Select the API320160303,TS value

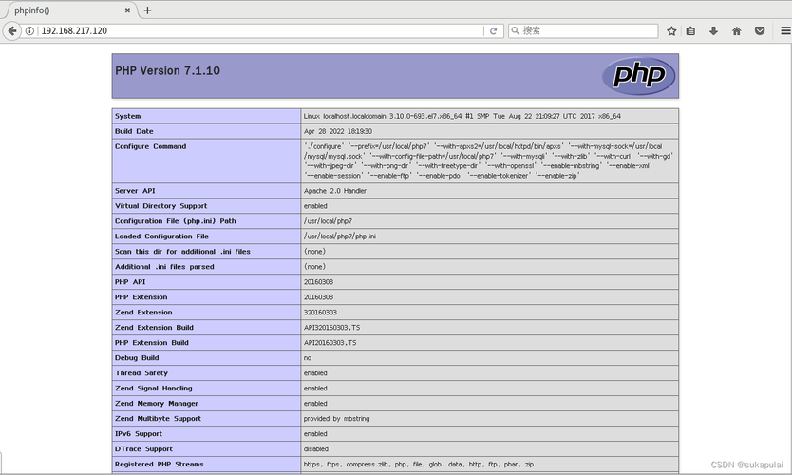(x=331, y=328)
